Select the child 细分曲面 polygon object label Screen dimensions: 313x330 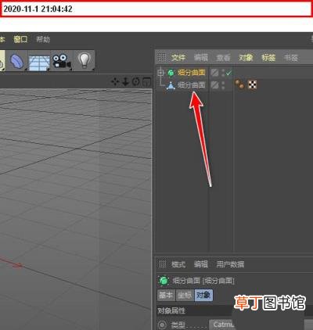[192, 85]
